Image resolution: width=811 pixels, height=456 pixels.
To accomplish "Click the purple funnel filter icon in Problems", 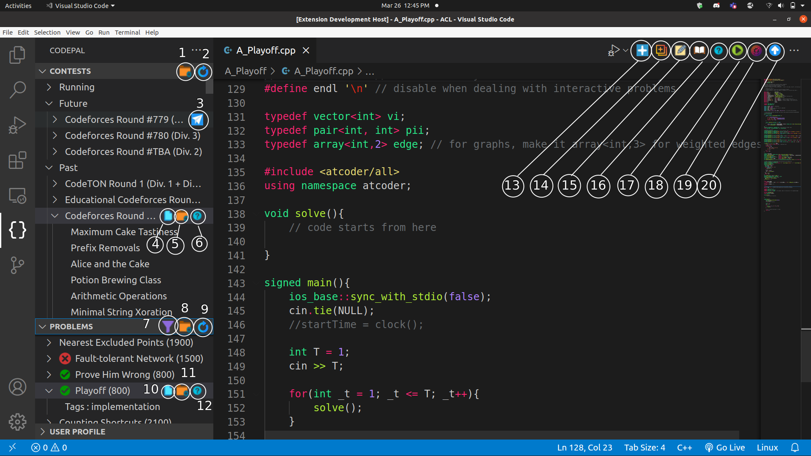I will click(x=168, y=326).
